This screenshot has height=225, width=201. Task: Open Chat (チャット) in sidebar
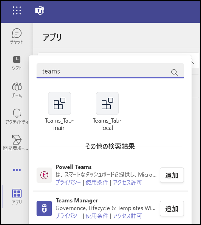point(17,36)
